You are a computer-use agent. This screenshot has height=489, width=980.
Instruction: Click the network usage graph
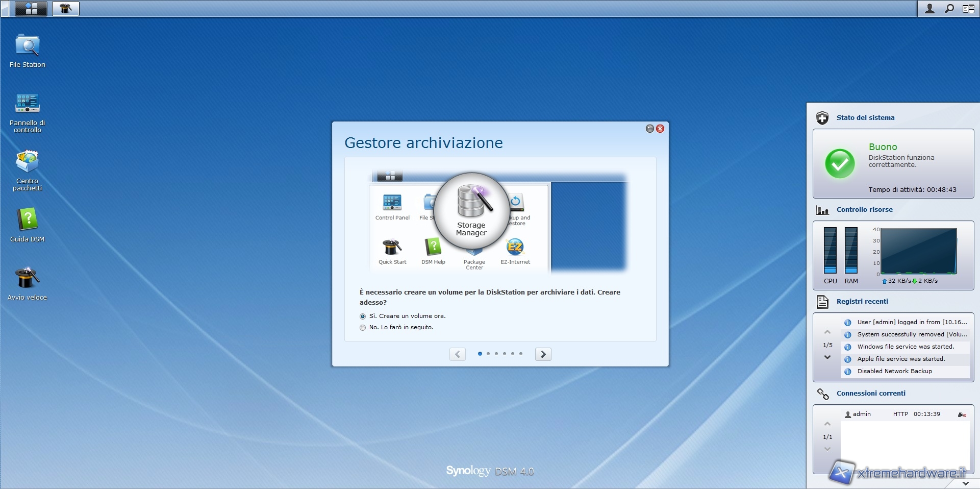pos(918,251)
